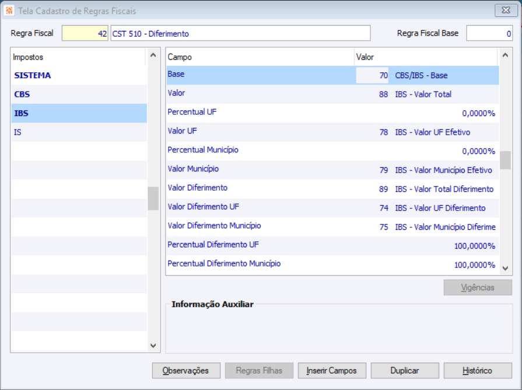Select SISTEMA in Impostos list
The height and width of the screenshot is (390, 522).
(33, 75)
